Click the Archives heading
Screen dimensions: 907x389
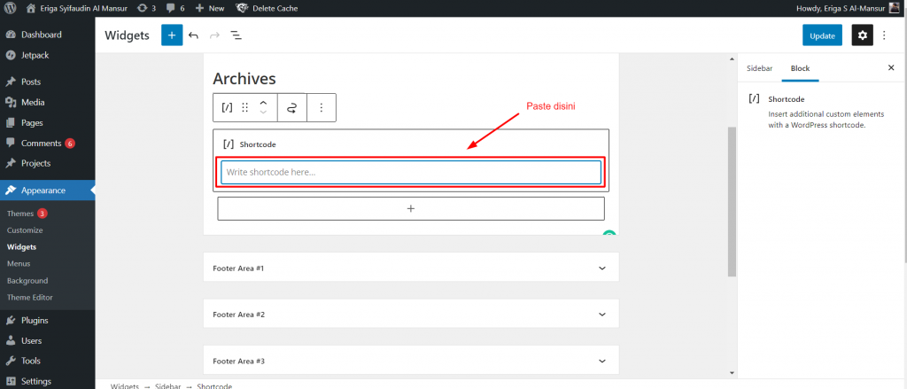pyautogui.click(x=244, y=78)
